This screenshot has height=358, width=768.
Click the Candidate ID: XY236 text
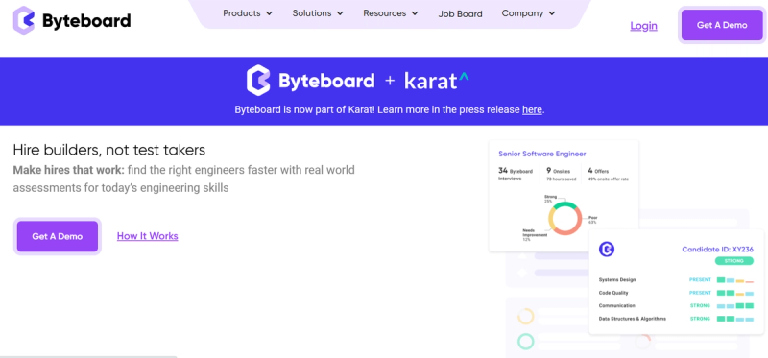[717, 250]
